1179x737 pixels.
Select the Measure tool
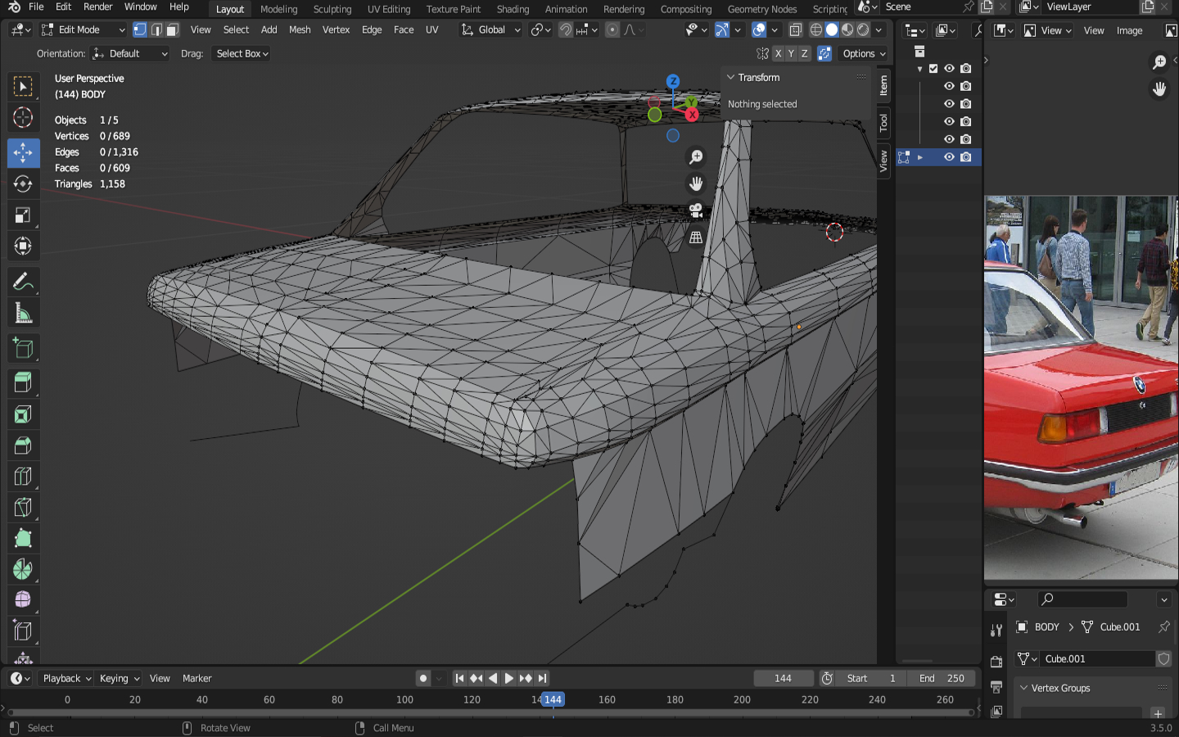point(23,314)
